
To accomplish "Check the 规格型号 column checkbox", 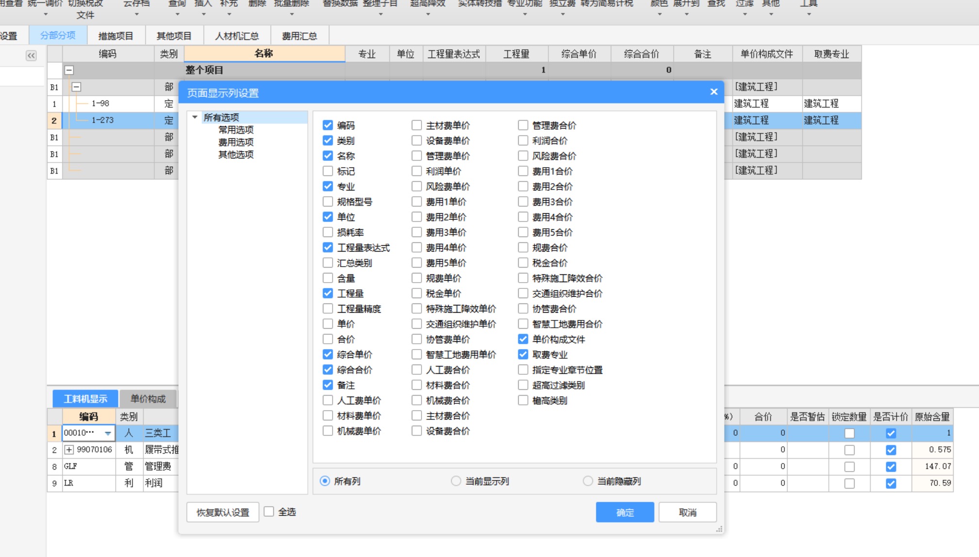I will [328, 202].
